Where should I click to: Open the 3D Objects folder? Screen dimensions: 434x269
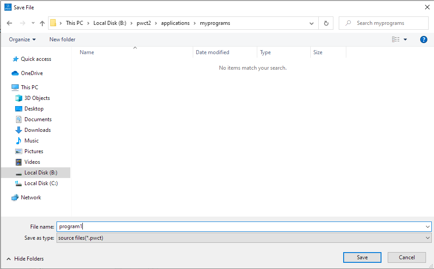[37, 98]
